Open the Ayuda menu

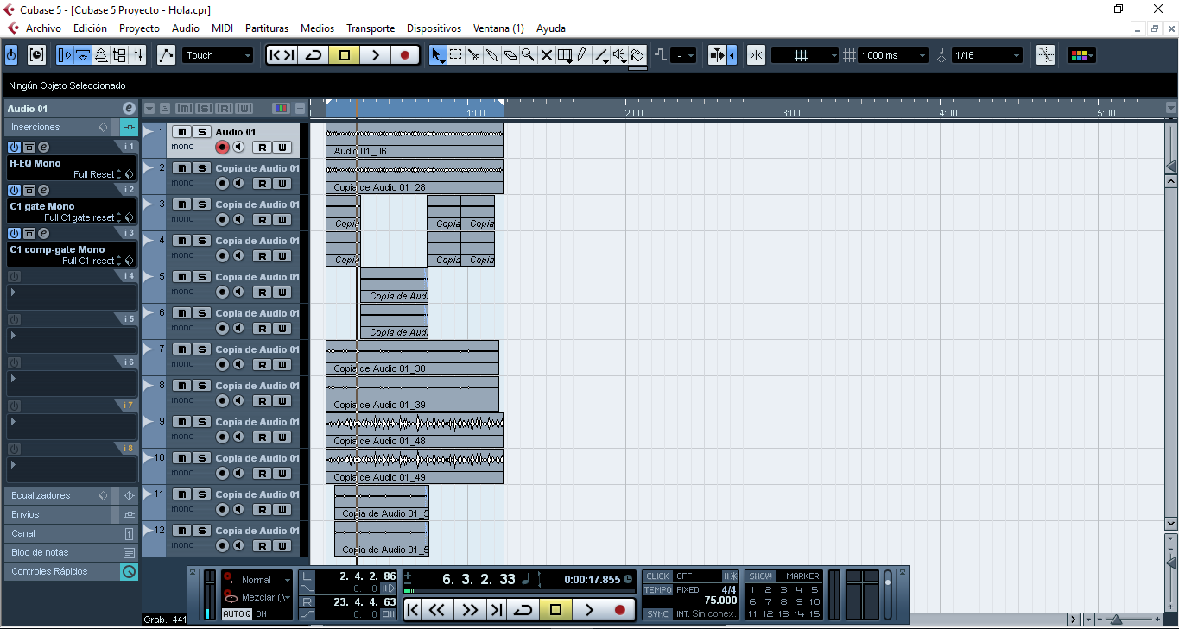click(551, 28)
